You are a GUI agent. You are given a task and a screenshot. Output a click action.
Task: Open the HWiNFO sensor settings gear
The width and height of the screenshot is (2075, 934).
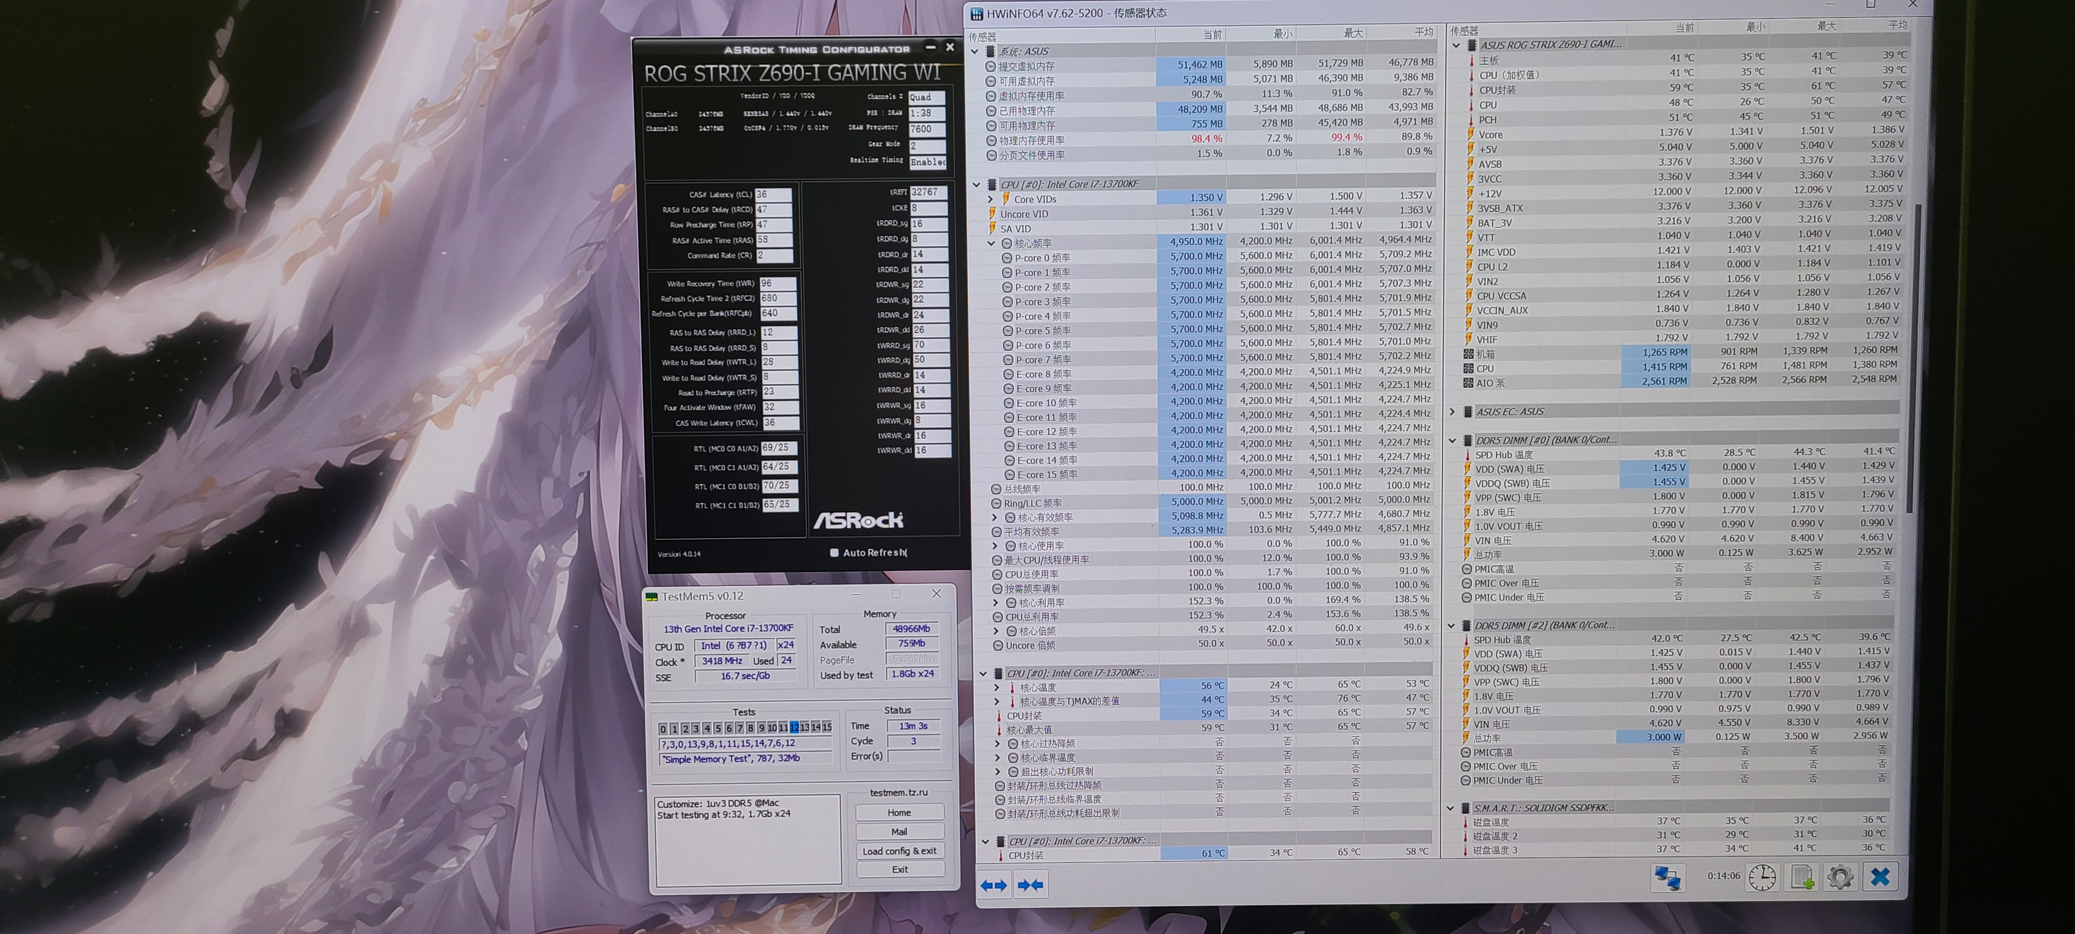(1840, 877)
